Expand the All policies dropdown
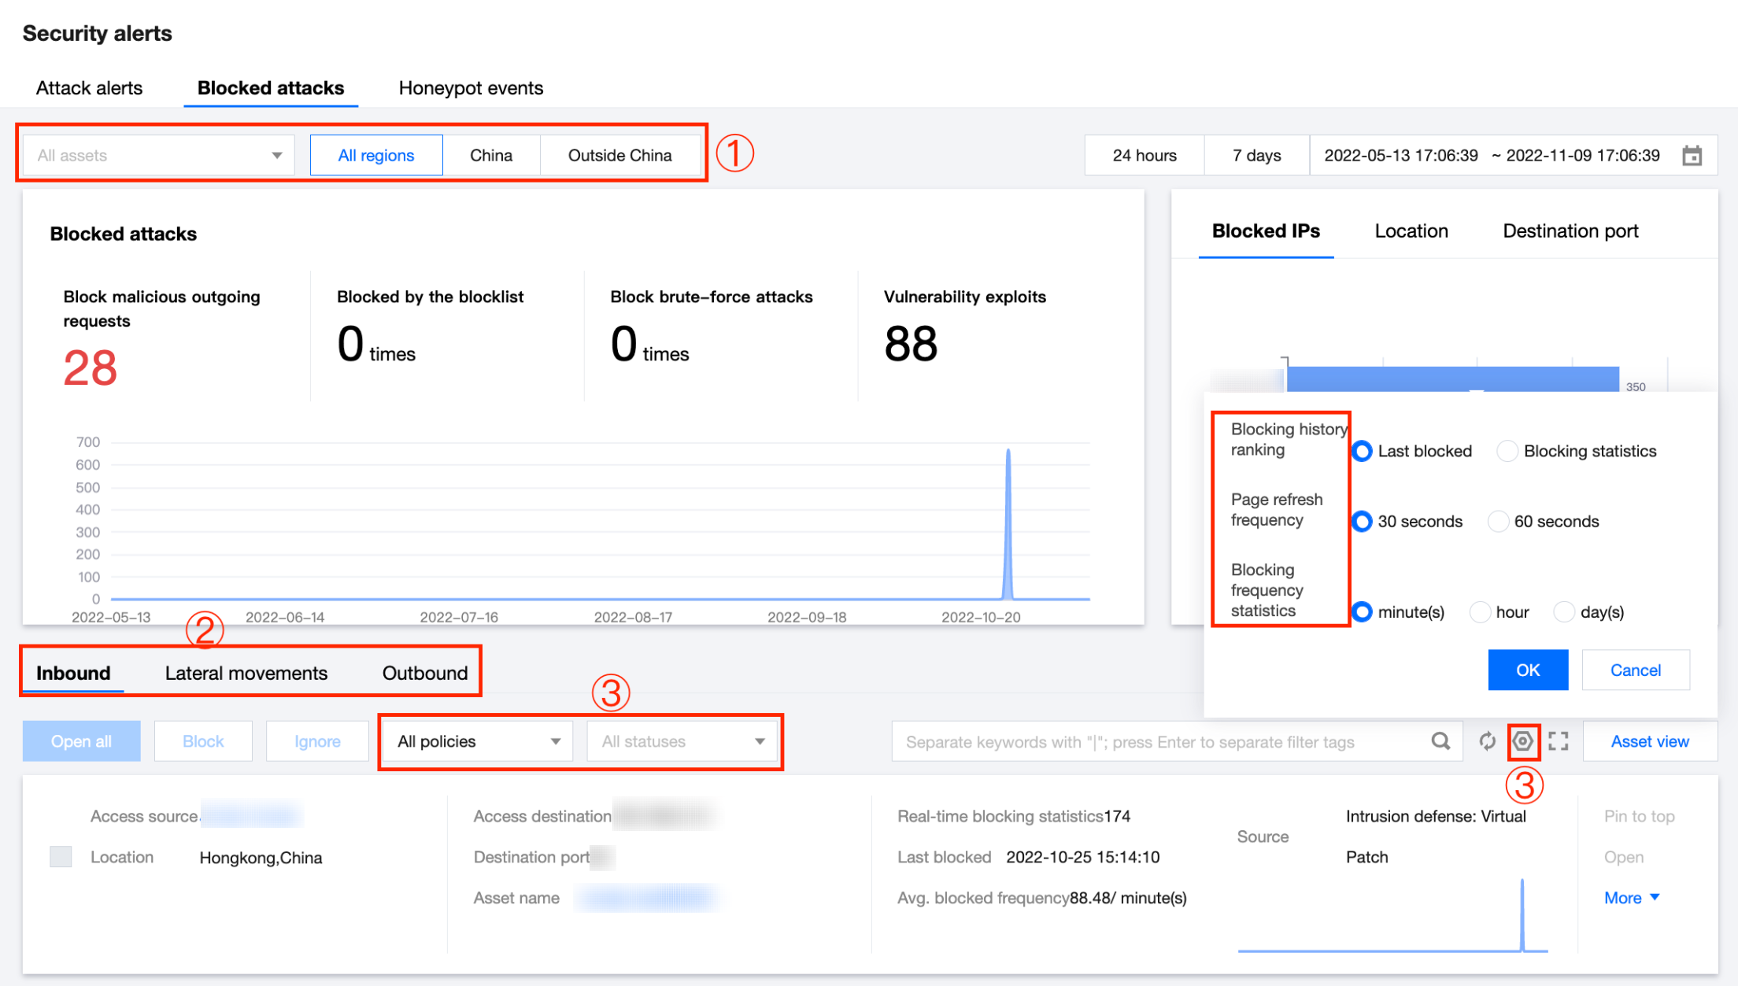1738x986 pixels. pos(478,741)
